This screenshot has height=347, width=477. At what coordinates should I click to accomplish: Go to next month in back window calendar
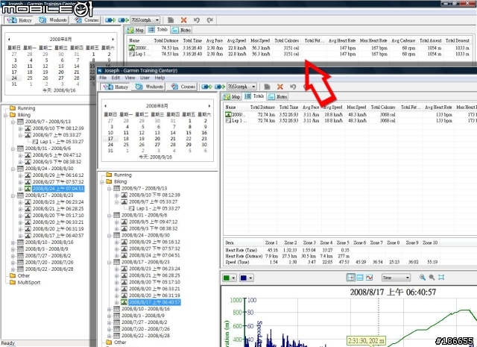[x=113, y=40]
